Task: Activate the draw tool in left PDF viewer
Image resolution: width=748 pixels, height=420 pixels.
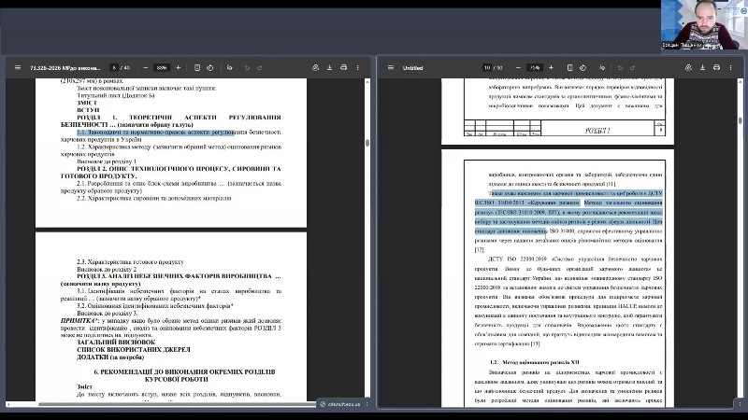Action: tap(229, 67)
